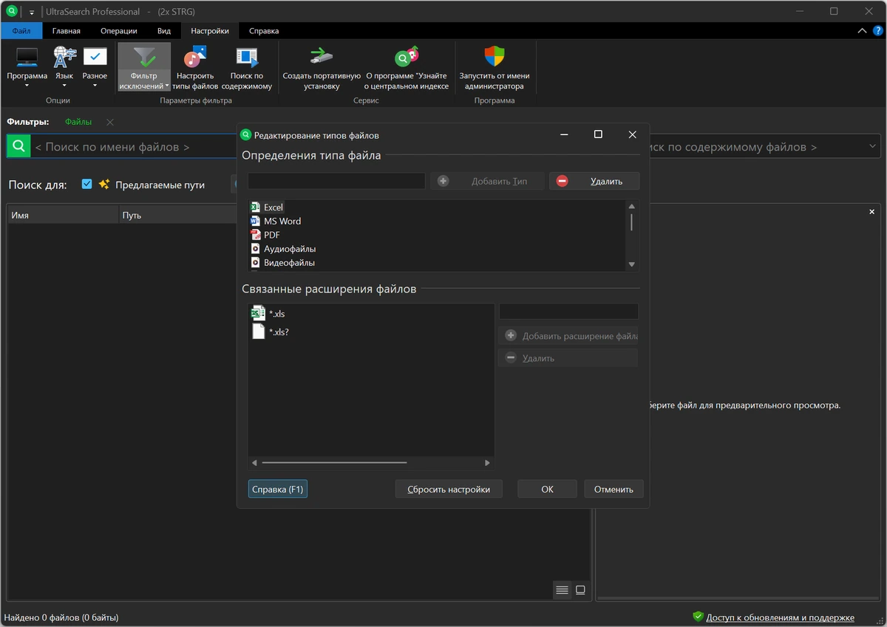Sort results by the Имя column
887x627 pixels.
coord(64,215)
